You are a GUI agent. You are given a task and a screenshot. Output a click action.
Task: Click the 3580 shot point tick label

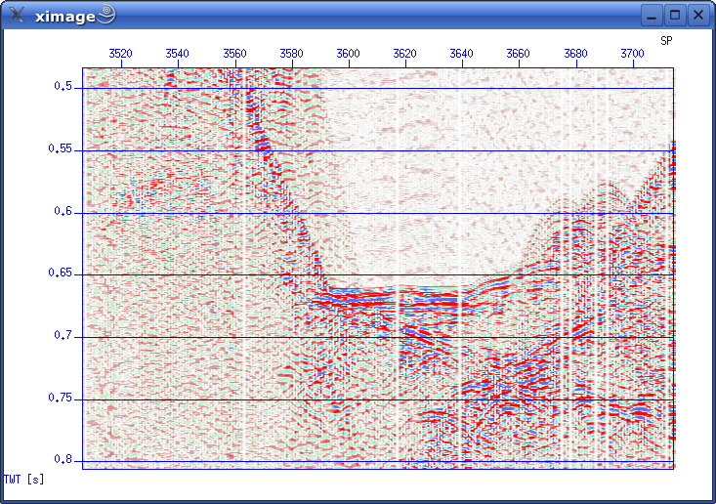[291, 53]
